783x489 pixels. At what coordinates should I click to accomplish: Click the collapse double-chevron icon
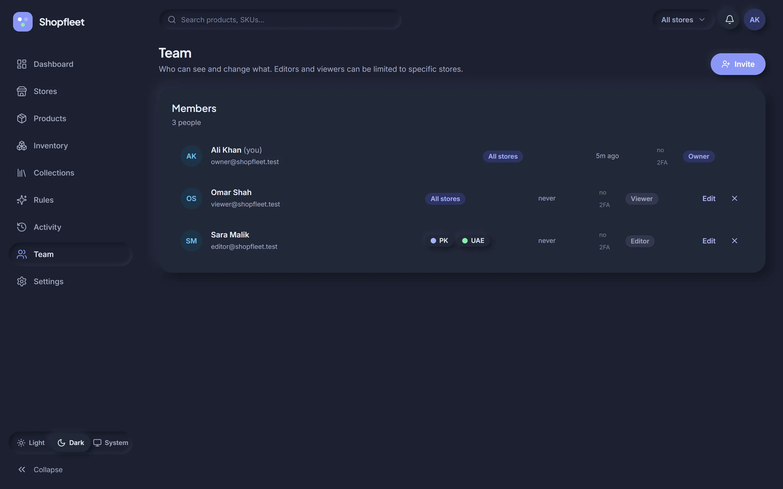pyautogui.click(x=22, y=470)
